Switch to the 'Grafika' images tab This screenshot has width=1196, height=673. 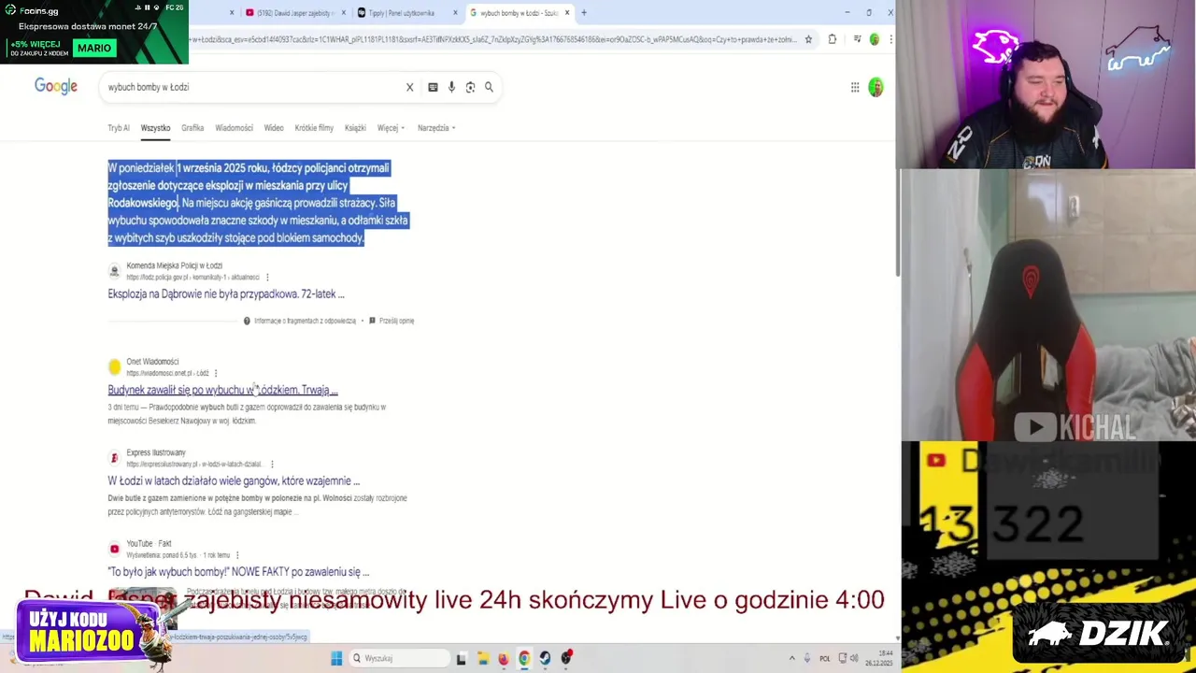(x=192, y=128)
